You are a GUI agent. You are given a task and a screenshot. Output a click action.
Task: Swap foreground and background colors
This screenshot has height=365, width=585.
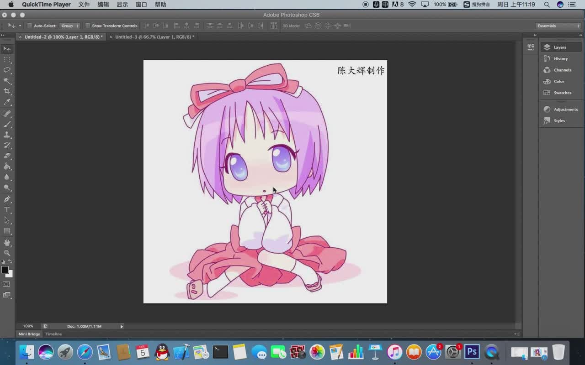(x=11, y=261)
